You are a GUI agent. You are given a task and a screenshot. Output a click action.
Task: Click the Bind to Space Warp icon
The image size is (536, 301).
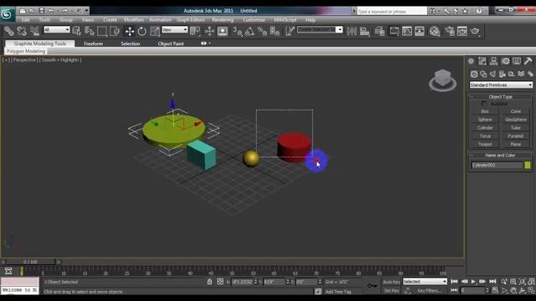point(34,32)
